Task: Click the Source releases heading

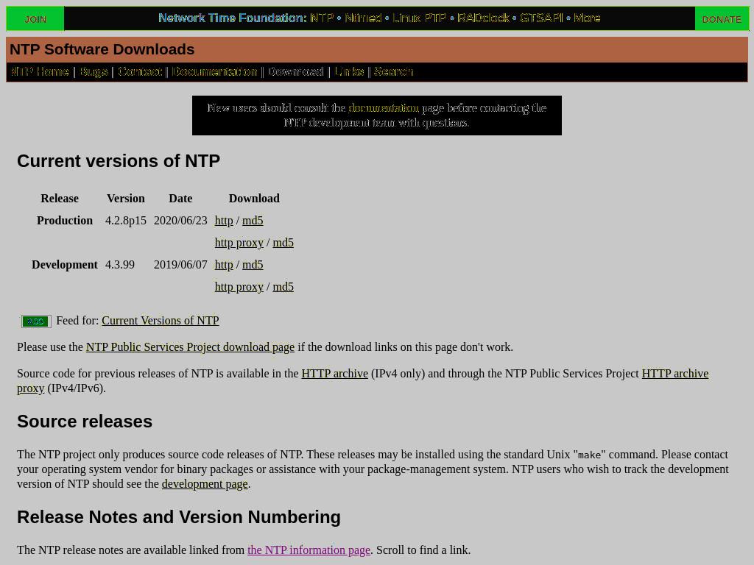Action: coord(85,422)
